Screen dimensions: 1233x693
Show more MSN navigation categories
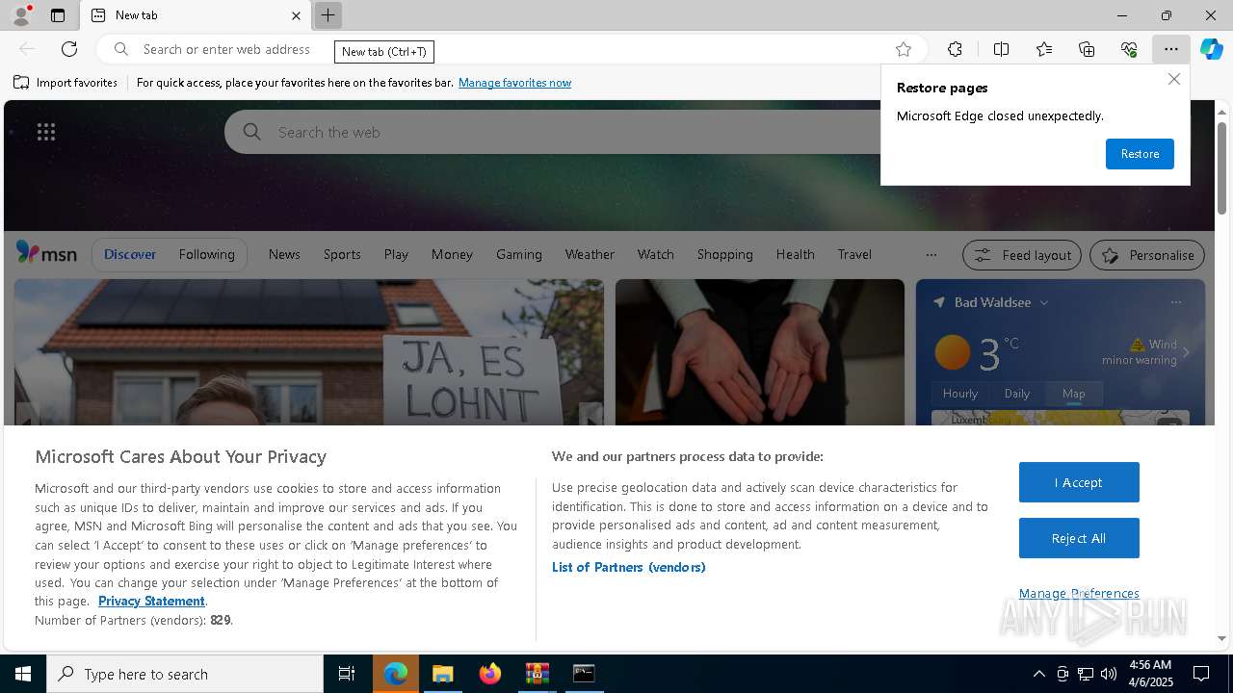[x=931, y=255]
